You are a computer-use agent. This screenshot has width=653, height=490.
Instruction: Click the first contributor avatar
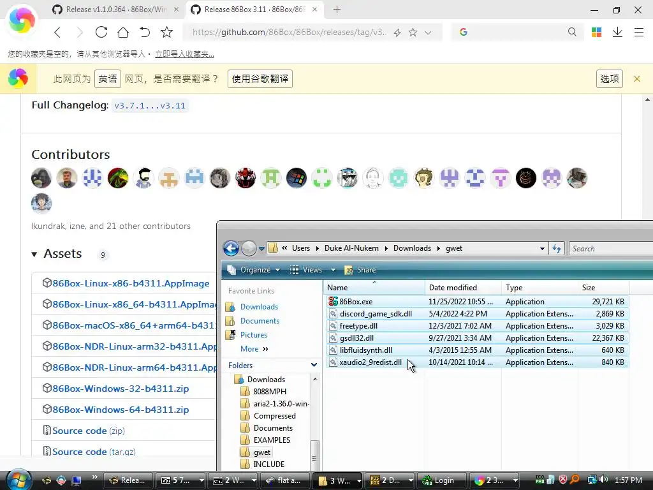coord(41,178)
